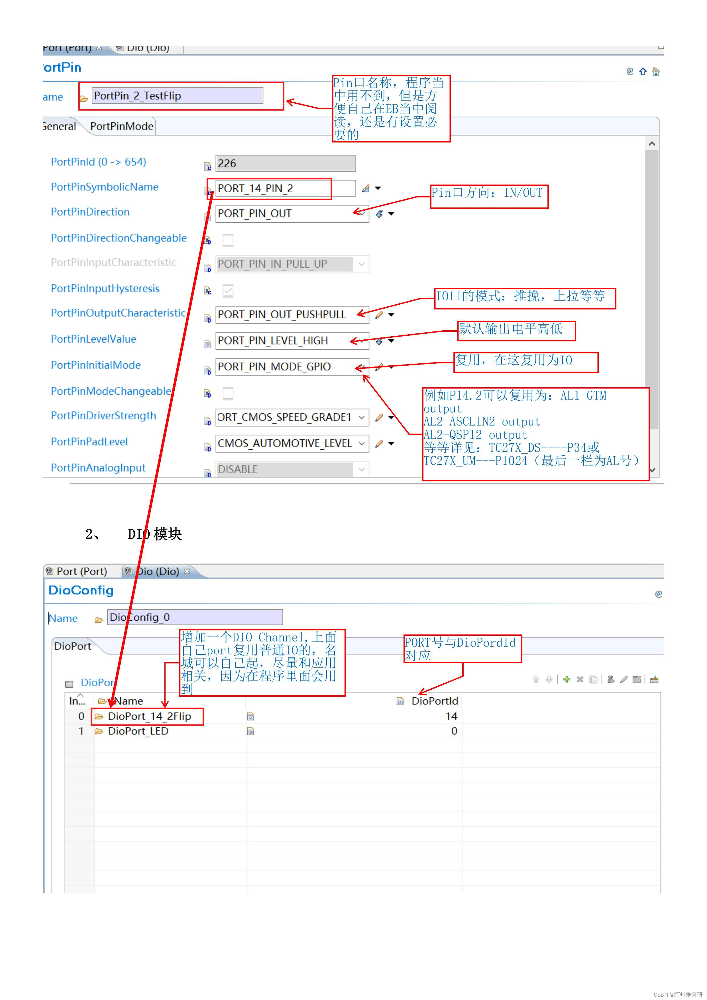Expand black arrow menu beside PortPinOutputCharacteristic
This screenshot has width=707, height=1000.
391,315
